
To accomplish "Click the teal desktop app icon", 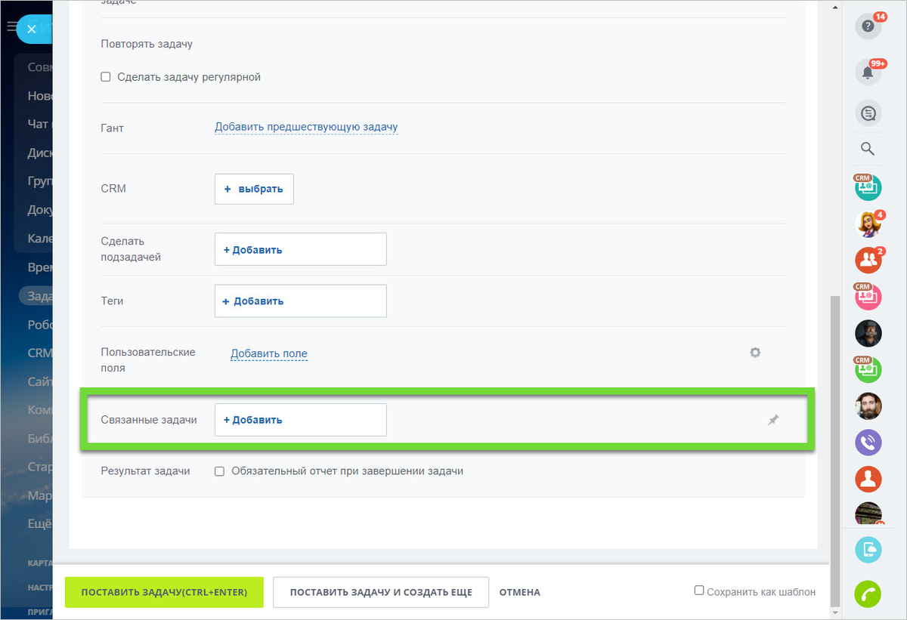I will [x=868, y=550].
